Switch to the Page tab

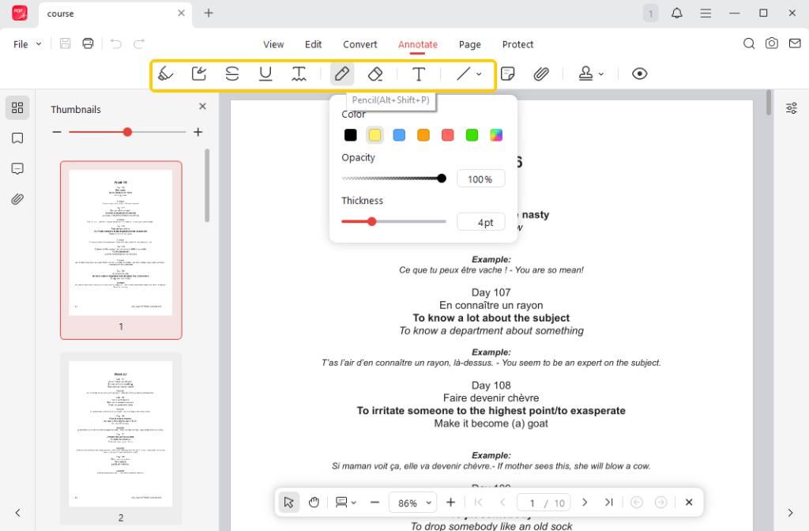pos(470,44)
